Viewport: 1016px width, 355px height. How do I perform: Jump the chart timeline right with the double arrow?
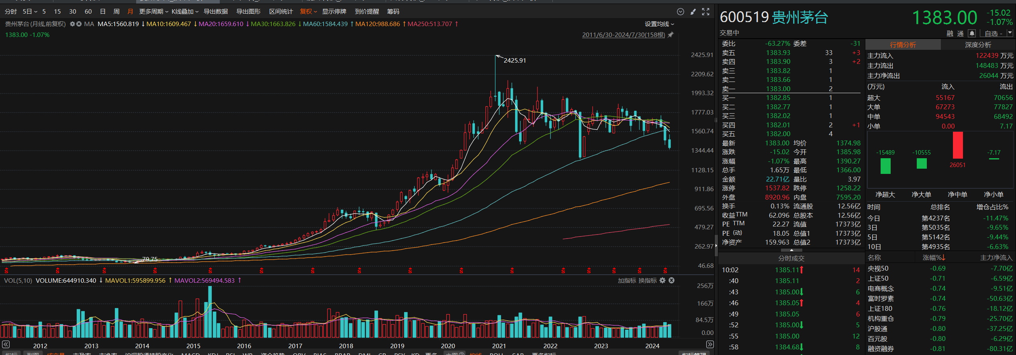710,344
